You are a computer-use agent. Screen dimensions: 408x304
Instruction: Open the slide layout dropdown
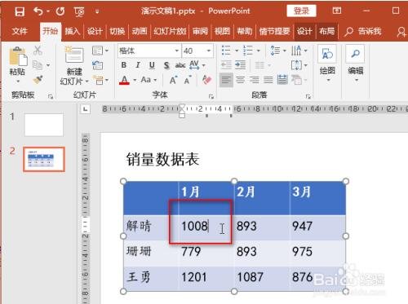click(100, 51)
